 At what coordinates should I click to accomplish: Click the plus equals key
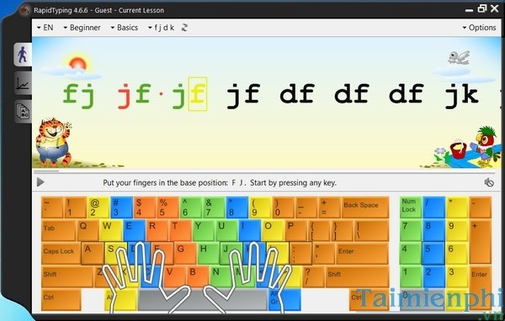[x=330, y=208]
